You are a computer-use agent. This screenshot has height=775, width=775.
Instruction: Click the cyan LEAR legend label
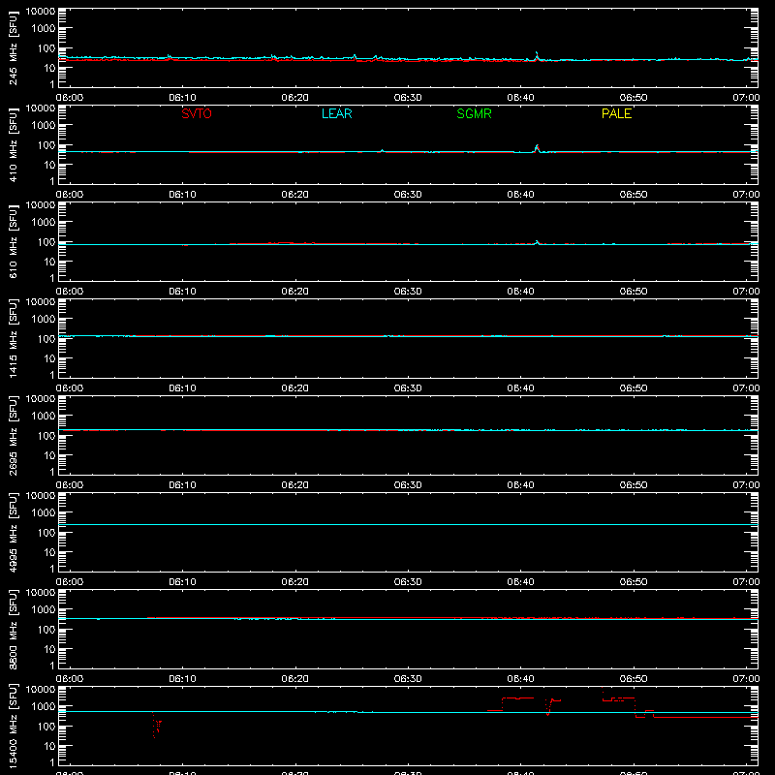tap(336, 113)
